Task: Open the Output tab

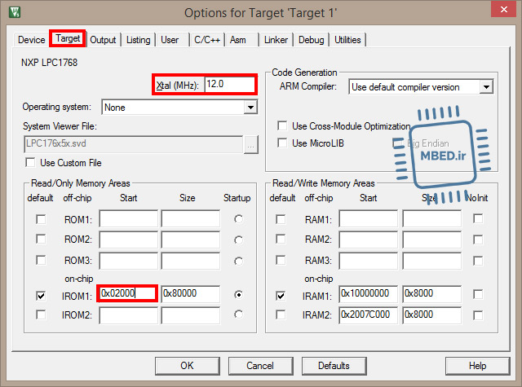Action: point(103,40)
